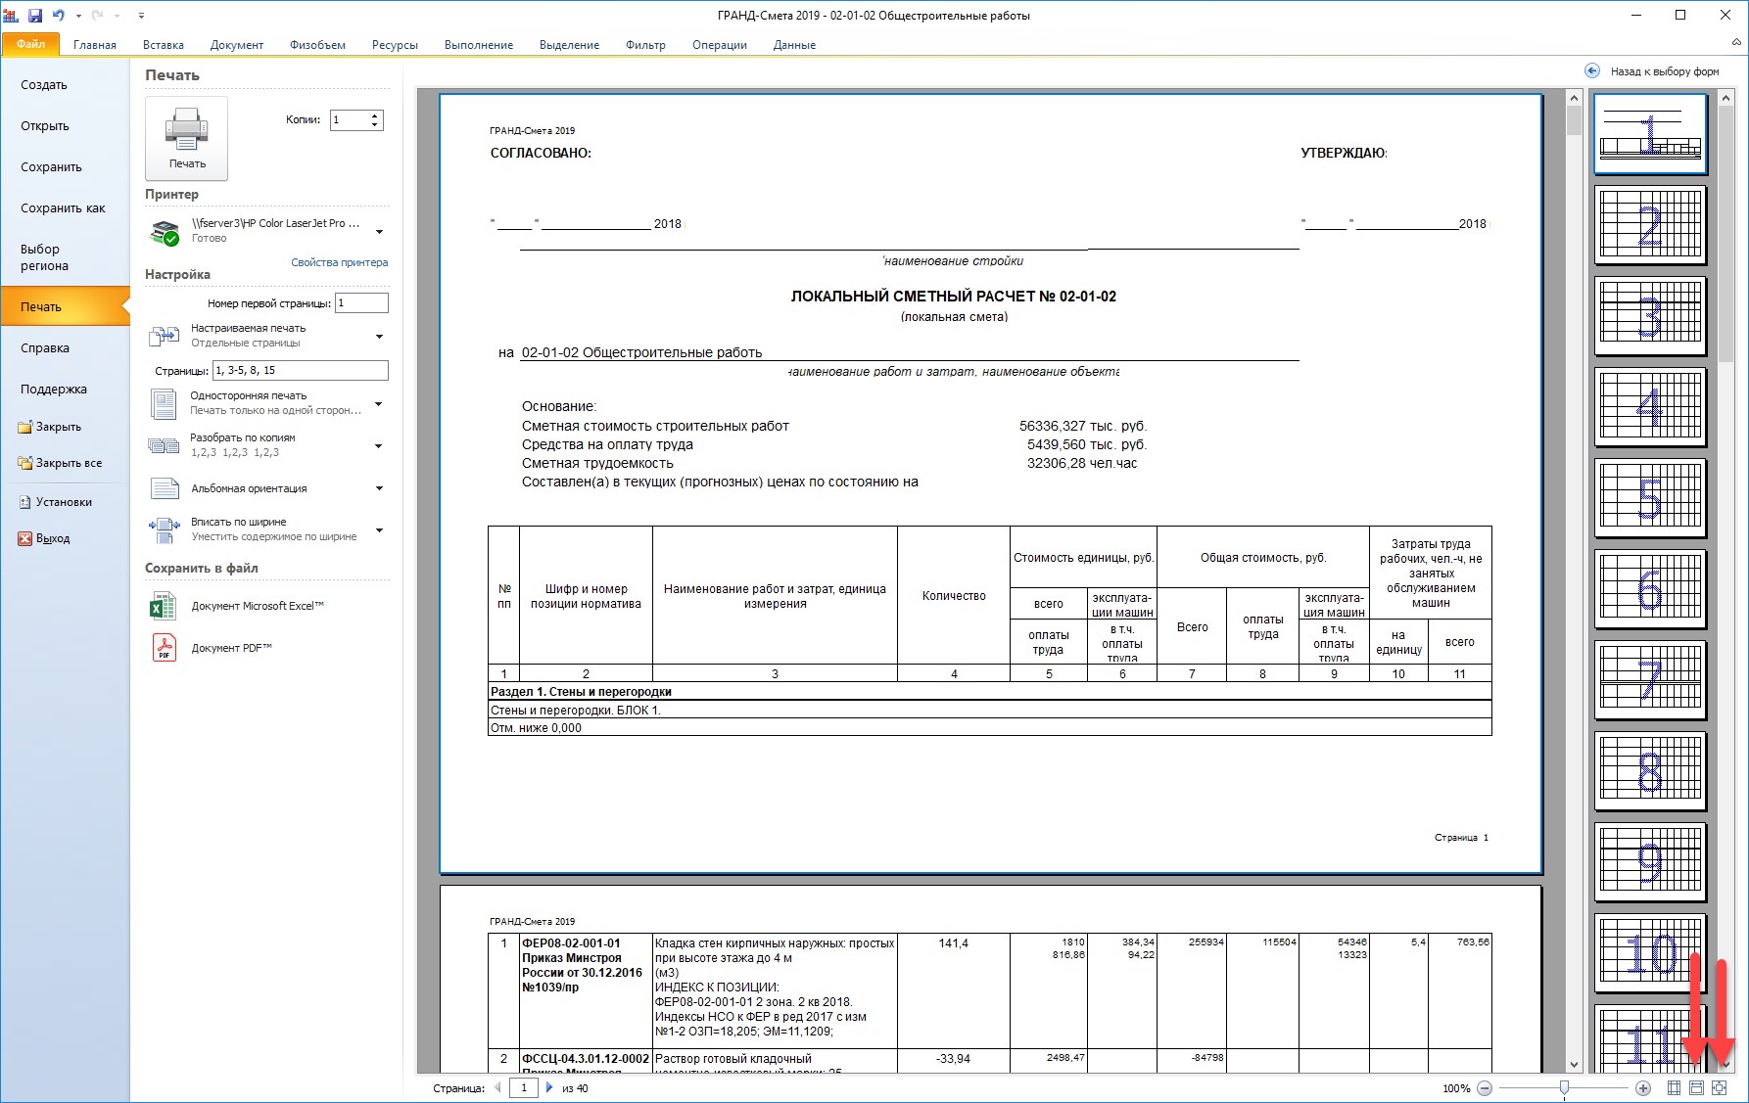Zoom in with the plus button
The width and height of the screenshot is (1749, 1103).
(1643, 1088)
